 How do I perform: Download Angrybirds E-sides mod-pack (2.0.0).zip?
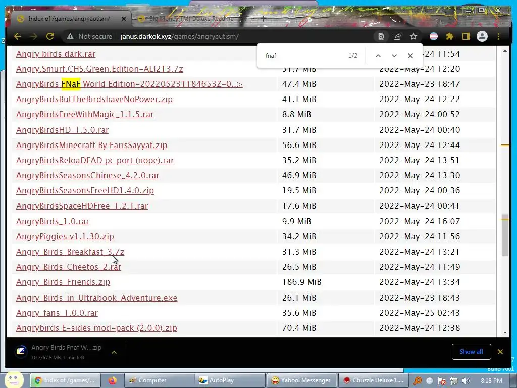[x=96, y=327]
